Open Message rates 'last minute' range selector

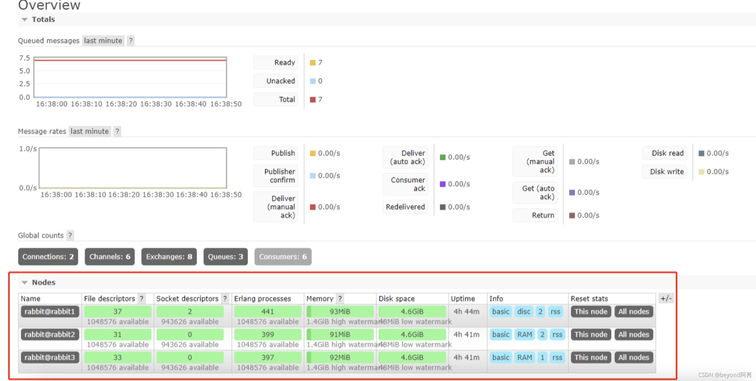90,131
